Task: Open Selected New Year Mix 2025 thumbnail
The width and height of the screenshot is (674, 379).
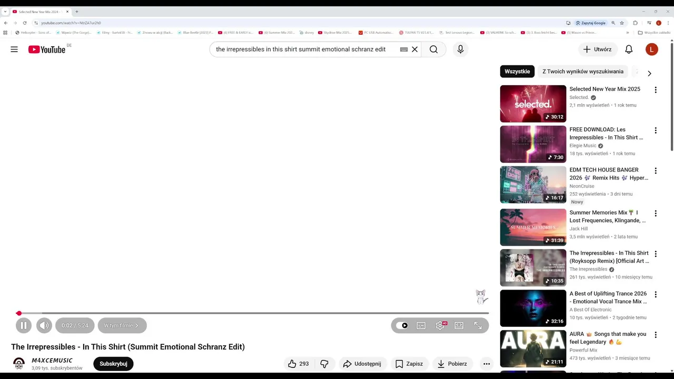Action: [533, 104]
